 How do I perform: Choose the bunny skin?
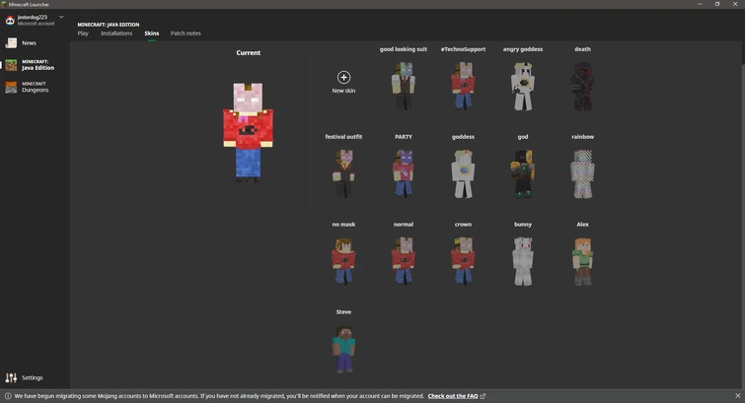523,261
